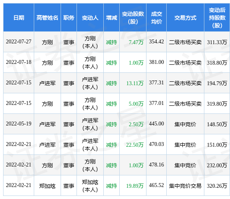Click the 增减 column header
Viewport: 230px width, 199px height.
coord(112,18)
